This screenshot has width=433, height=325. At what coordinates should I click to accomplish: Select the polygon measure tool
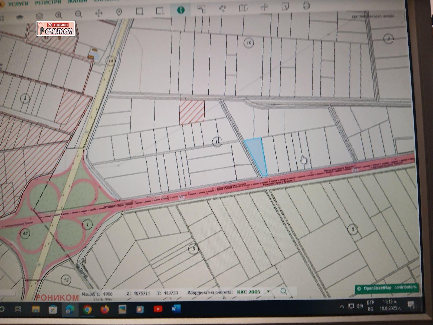pos(222,8)
